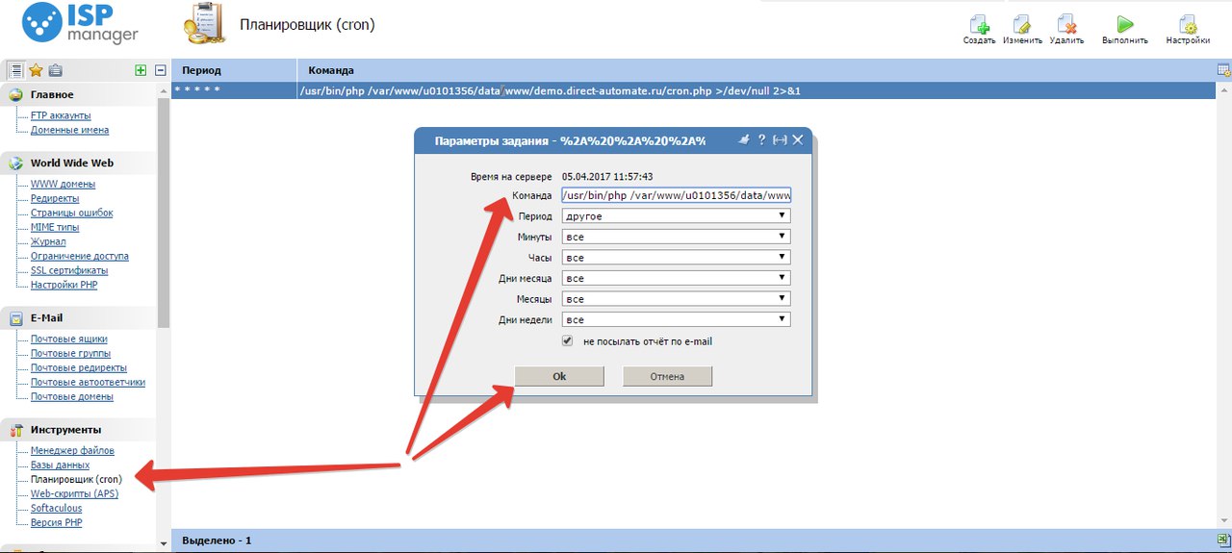
Task: Toggle the 'не посылать отчёт по e-mail' checkbox
Action: [x=568, y=341]
